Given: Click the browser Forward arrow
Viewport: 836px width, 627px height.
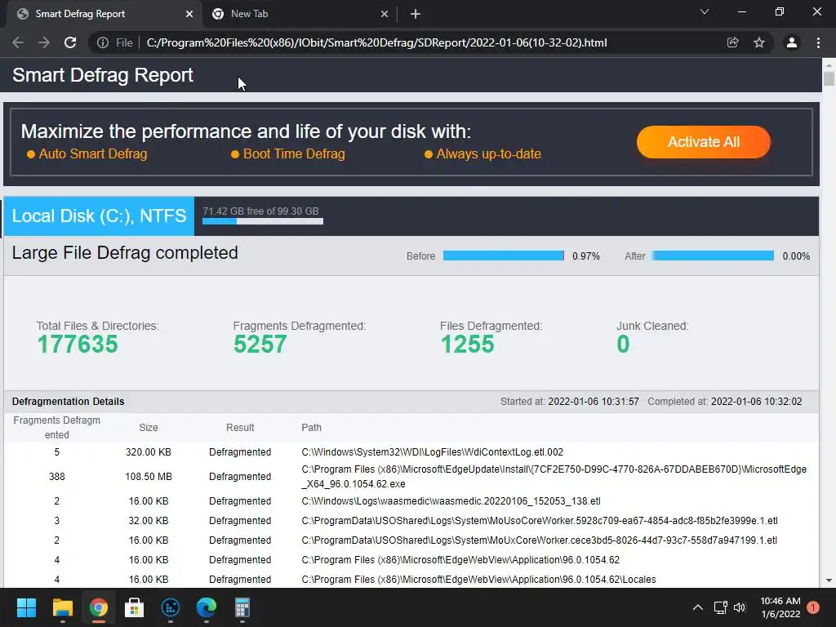Looking at the screenshot, I should (x=44, y=42).
